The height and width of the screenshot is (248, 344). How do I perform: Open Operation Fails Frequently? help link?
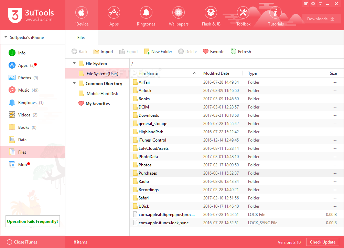(33, 221)
